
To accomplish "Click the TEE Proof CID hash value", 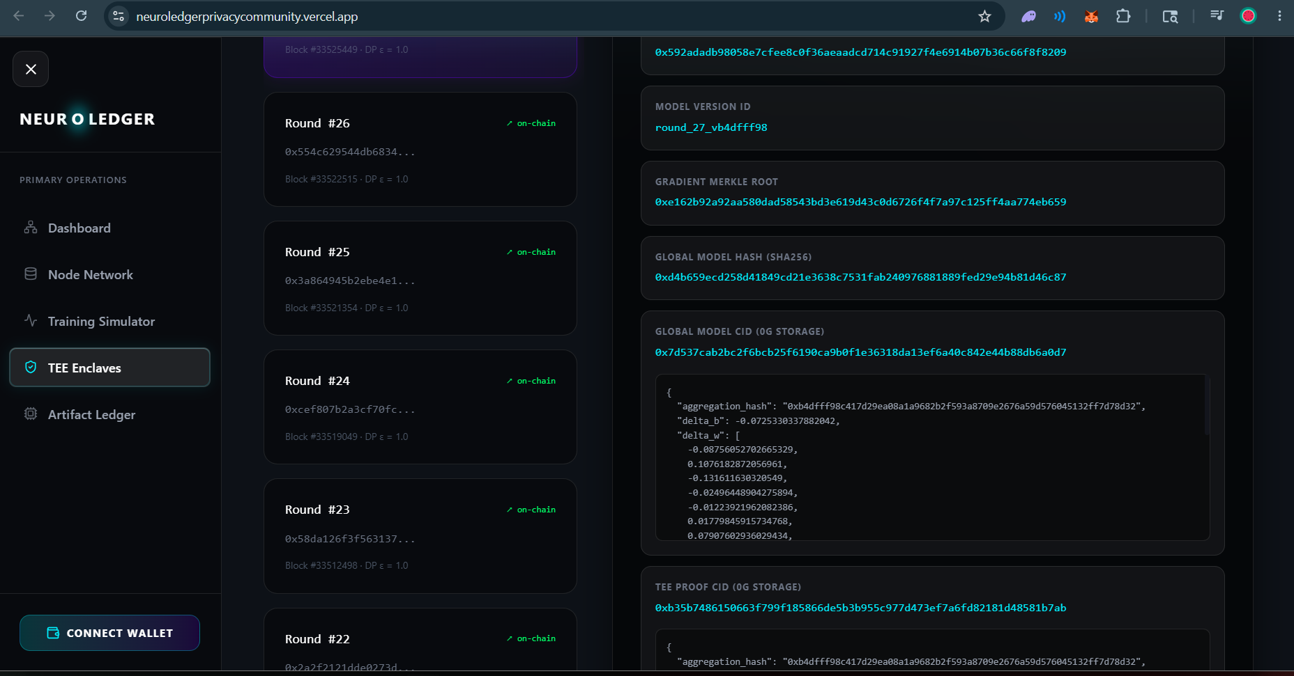I will pos(860,608).
